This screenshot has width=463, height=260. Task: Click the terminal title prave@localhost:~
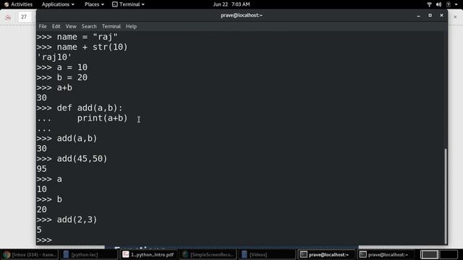[242, 15]
